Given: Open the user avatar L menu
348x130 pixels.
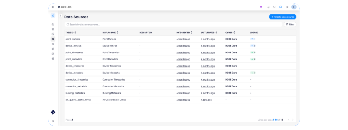Looking at the screenshot, I should click(294, 7).
